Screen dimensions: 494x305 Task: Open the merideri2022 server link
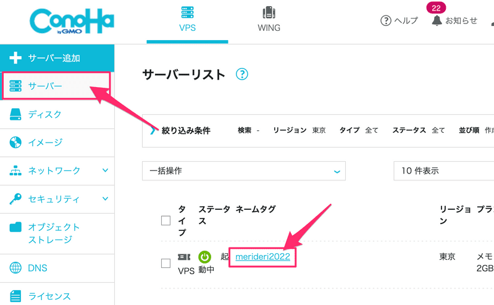263,256
